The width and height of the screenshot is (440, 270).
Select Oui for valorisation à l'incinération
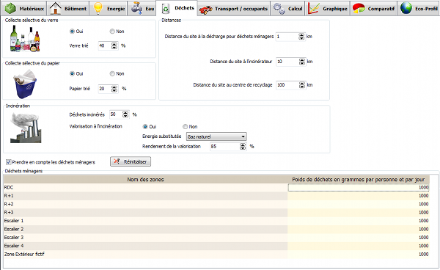click(x=145, y=127)
